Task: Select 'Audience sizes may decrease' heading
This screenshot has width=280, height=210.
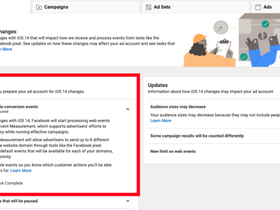Action: point(178,107)
